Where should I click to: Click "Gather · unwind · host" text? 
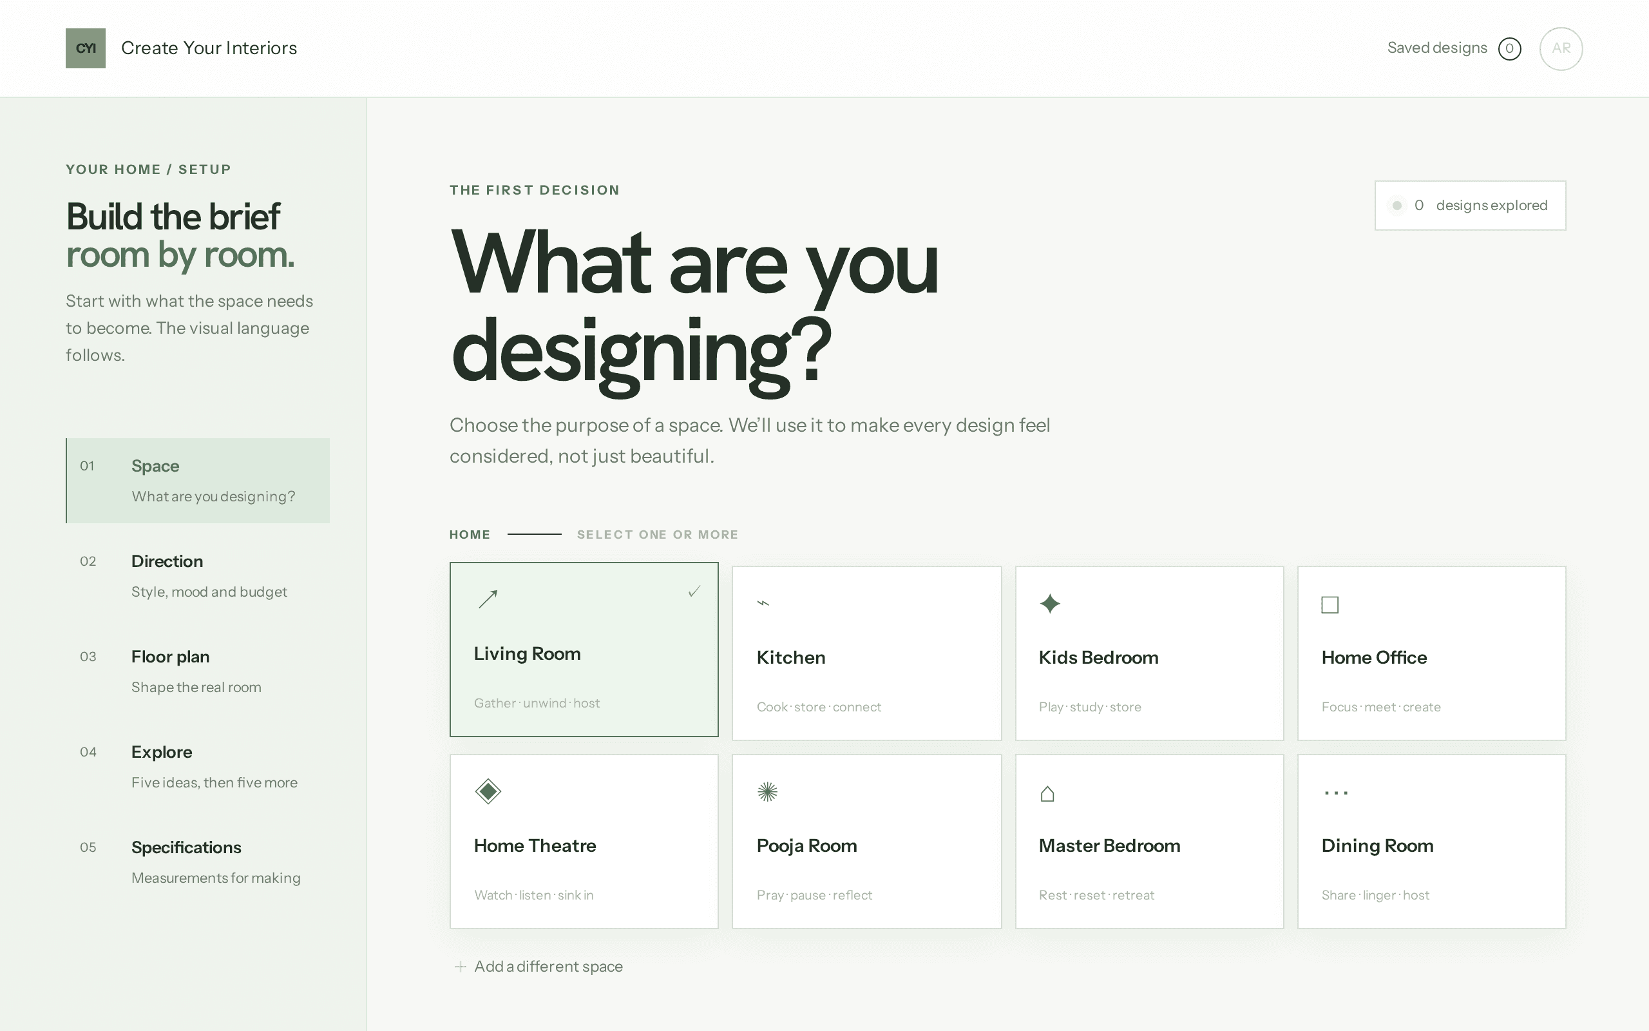tap(537, 703)
